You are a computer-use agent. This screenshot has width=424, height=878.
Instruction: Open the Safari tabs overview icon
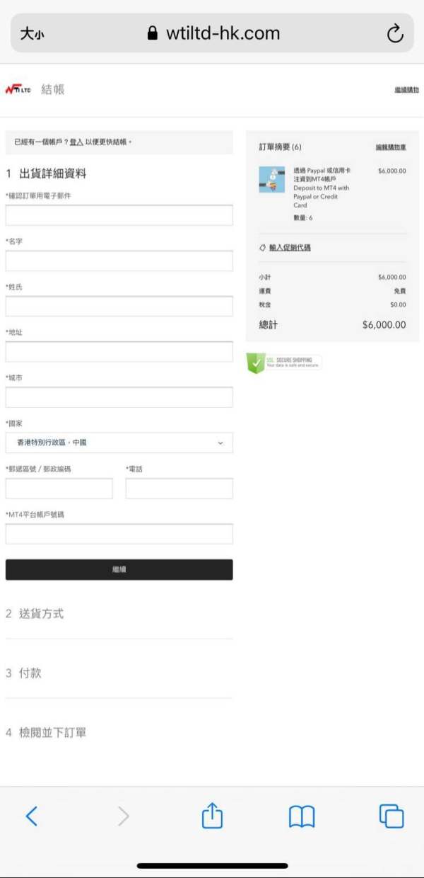click(391, 816)
